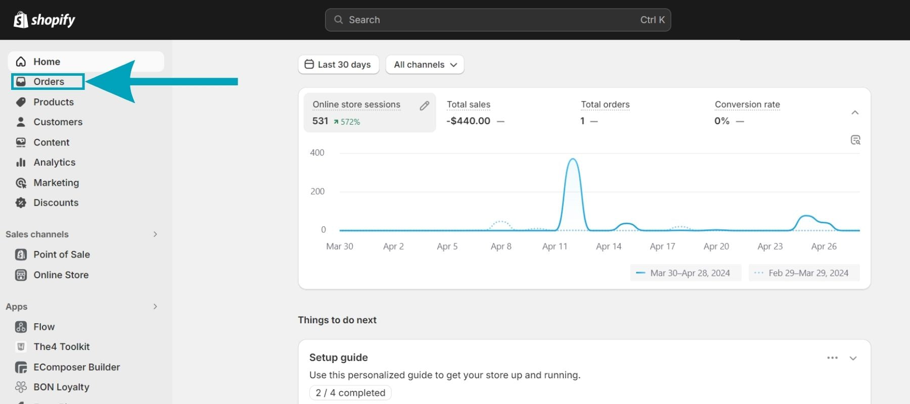Navigate to Customers
Image resolution: width=910 pixels, height=404 pixels.
(58, 122)
